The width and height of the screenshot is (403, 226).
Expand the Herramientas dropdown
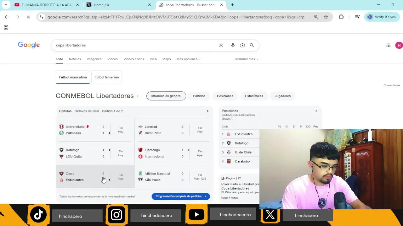point(246,59)
